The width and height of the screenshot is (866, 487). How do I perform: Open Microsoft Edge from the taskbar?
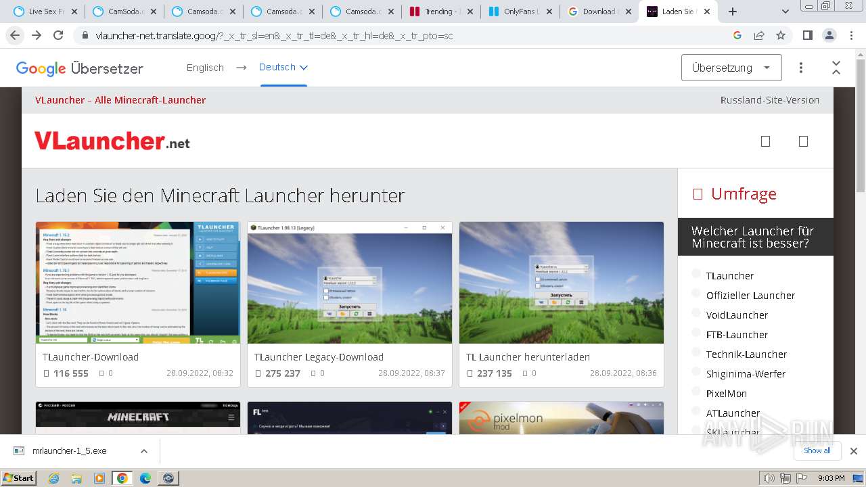[145, 478]
